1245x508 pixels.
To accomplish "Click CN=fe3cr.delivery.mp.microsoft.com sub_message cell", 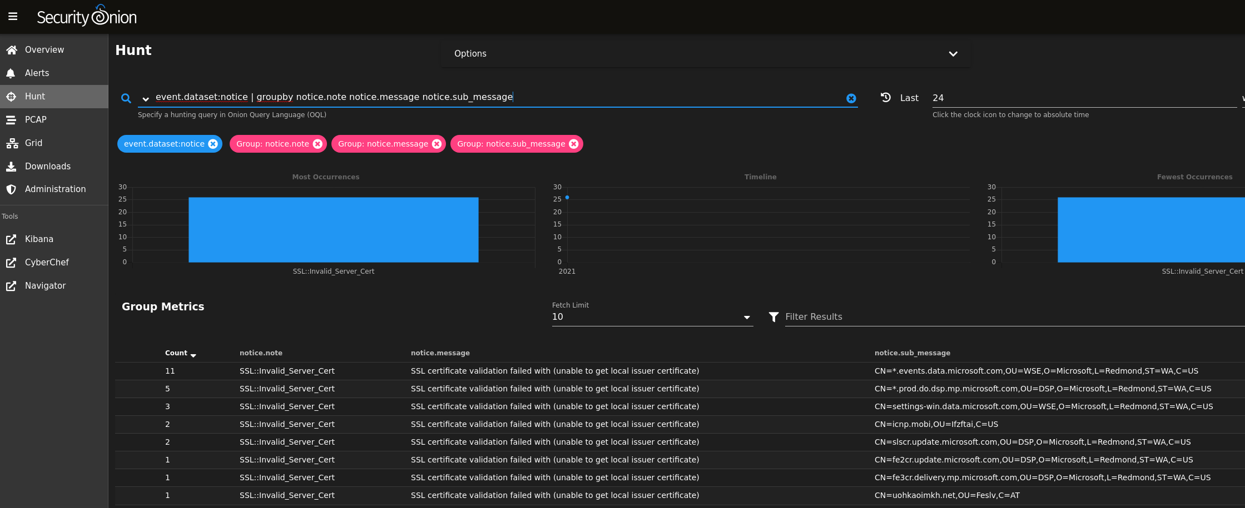I will point(1043,477).
